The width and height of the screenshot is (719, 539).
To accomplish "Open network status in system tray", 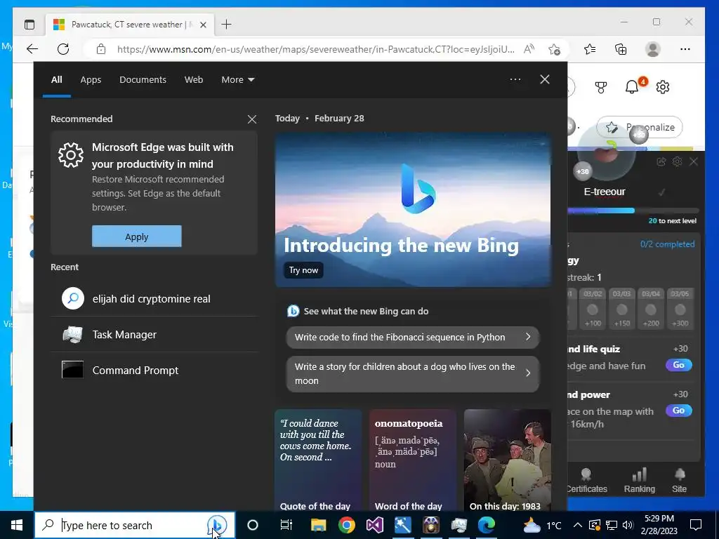I will 612,525.
